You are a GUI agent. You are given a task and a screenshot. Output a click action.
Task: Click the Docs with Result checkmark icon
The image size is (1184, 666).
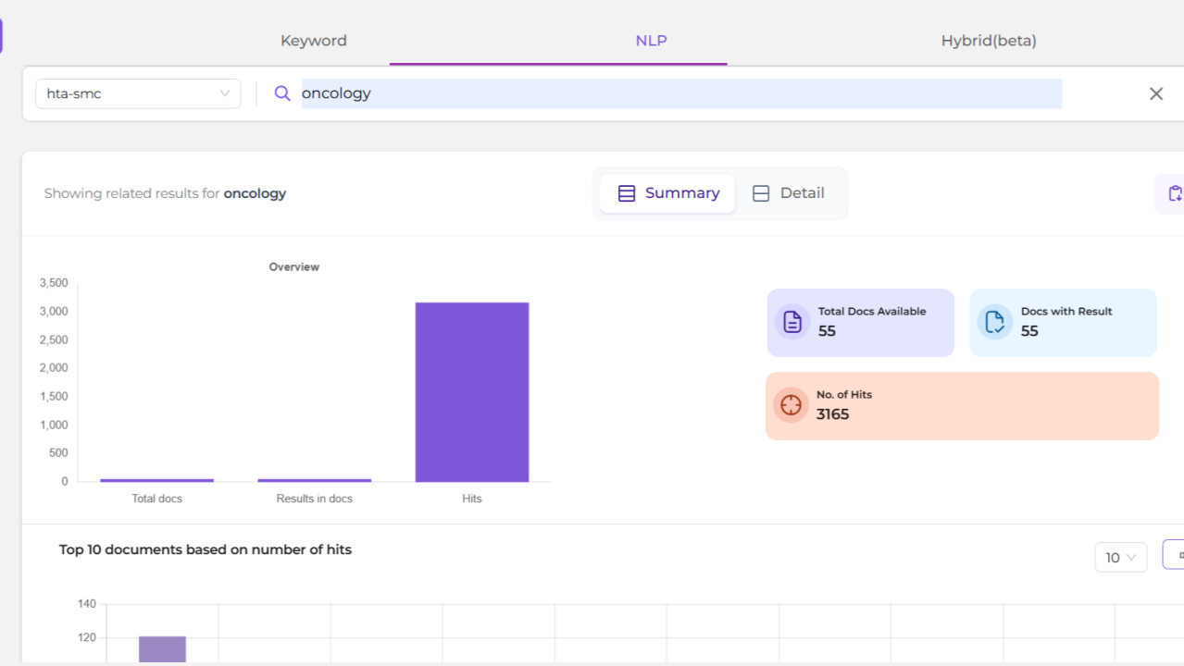click(x=995, y=322)
